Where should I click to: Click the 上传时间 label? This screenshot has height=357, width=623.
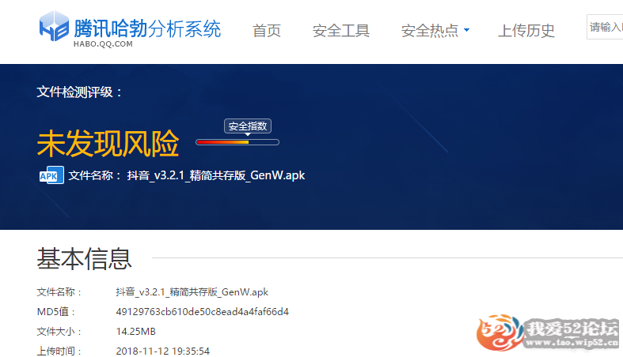(59, 351)
